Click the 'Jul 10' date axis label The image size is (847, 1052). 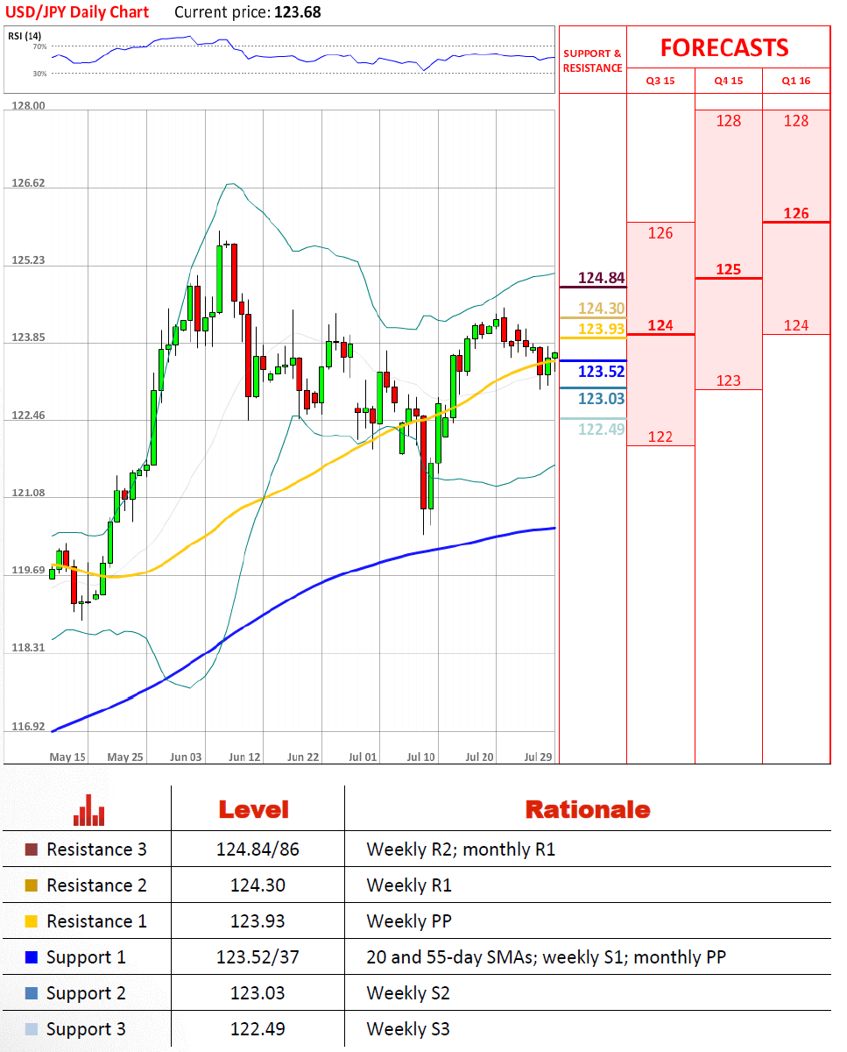point(421,757)
